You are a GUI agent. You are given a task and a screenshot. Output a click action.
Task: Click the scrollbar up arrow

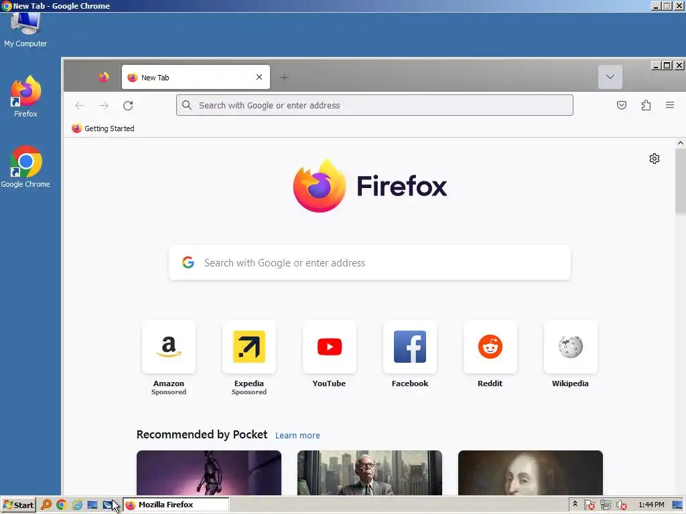681,143
